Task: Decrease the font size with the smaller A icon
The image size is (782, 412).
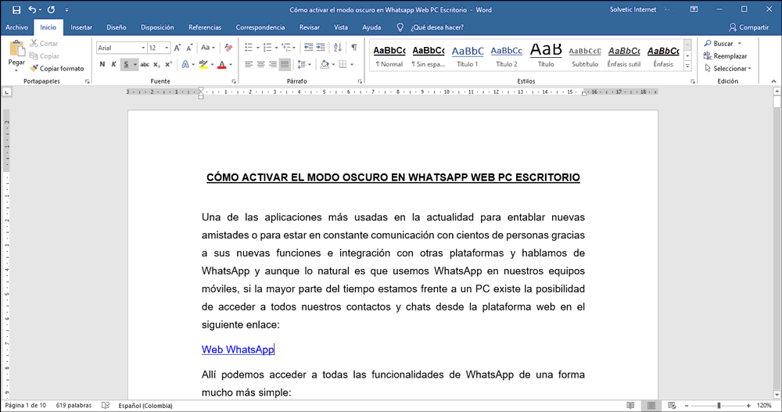Action: click(189, 48)
